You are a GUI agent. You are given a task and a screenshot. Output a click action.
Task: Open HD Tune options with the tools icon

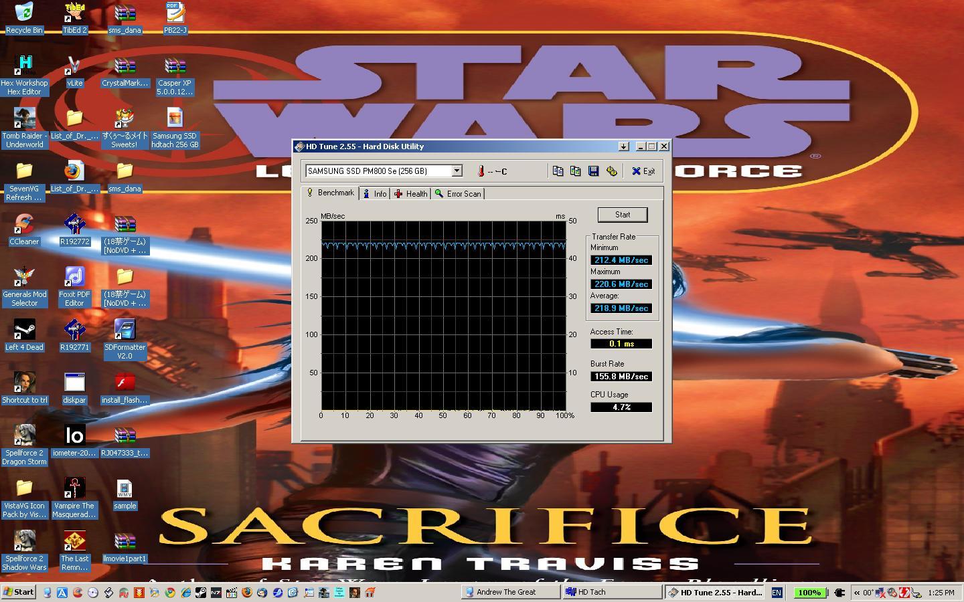coord(611,171)
